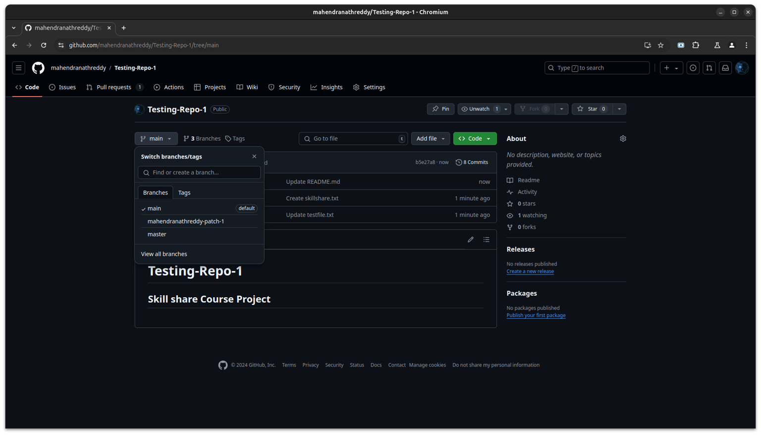Open the Update testfile.txt commit message

pyautogui.click(x=310, y=215)
